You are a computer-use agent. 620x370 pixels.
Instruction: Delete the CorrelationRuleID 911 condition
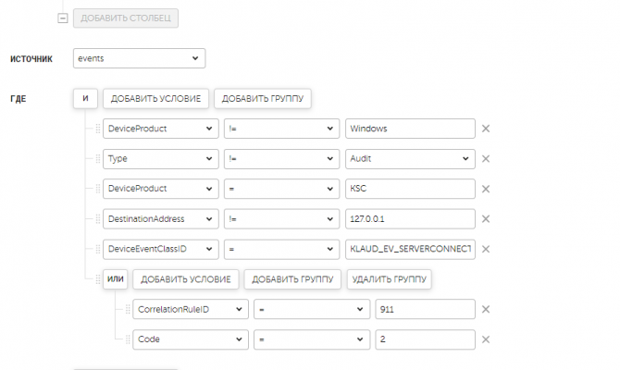point(486,309)
